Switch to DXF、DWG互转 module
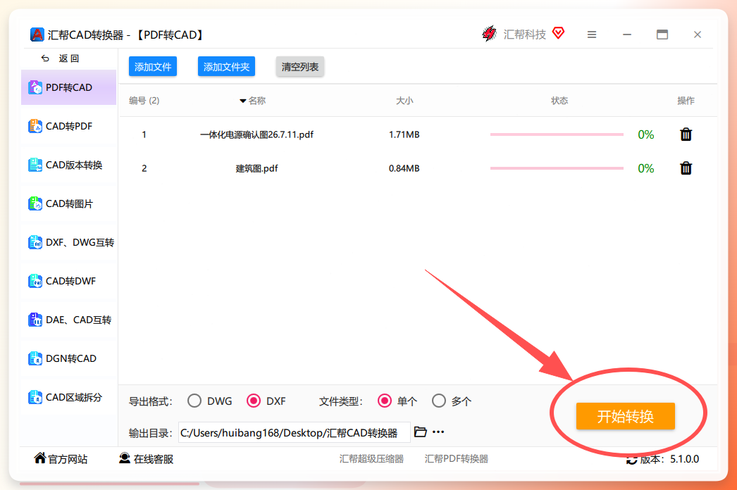Viewport: 737px width, 490px height. click(68, 242)
